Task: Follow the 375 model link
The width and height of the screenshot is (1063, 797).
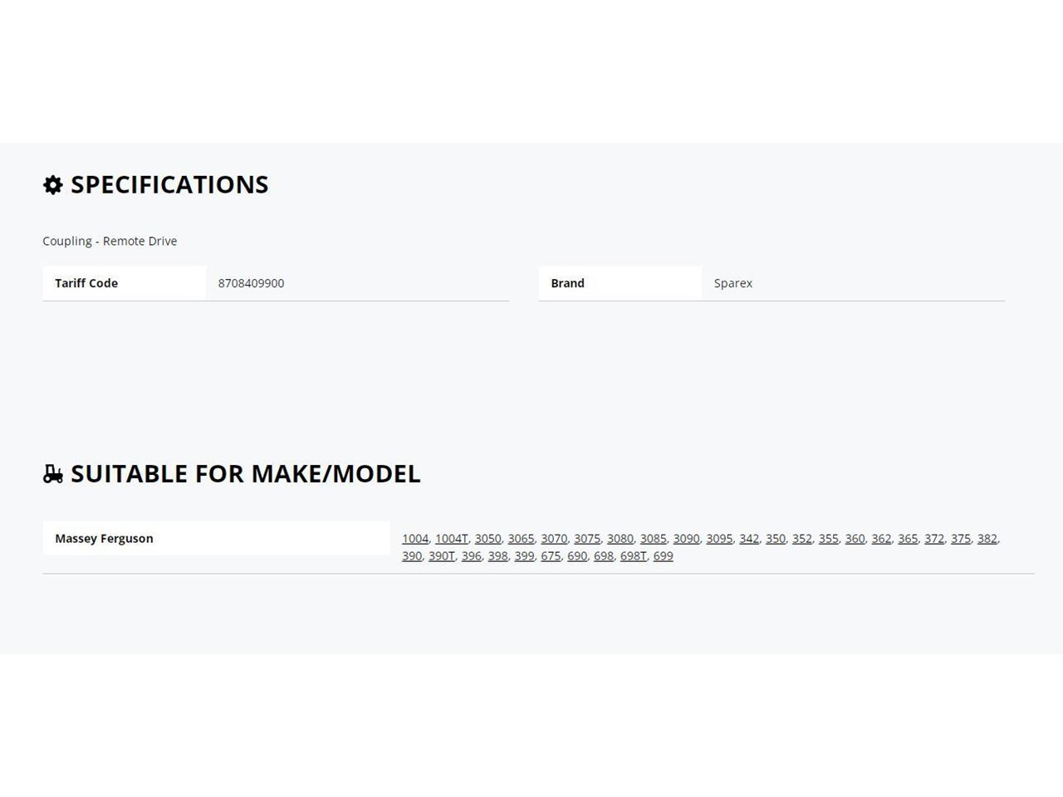Action: coord(961,539)
